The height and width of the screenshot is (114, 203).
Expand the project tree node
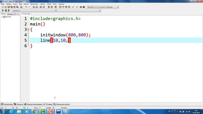[x=2, y=17]
